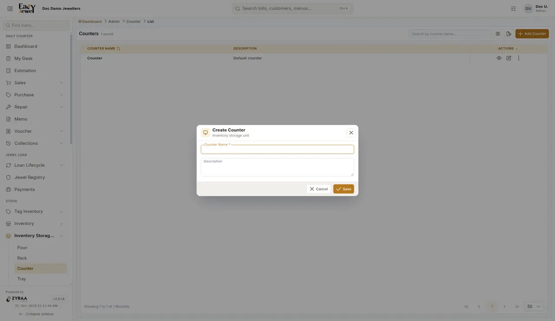Screen dimensions: 555x321
Task: Open Estimation in the sidebar
Action: (x=36, y=71)
